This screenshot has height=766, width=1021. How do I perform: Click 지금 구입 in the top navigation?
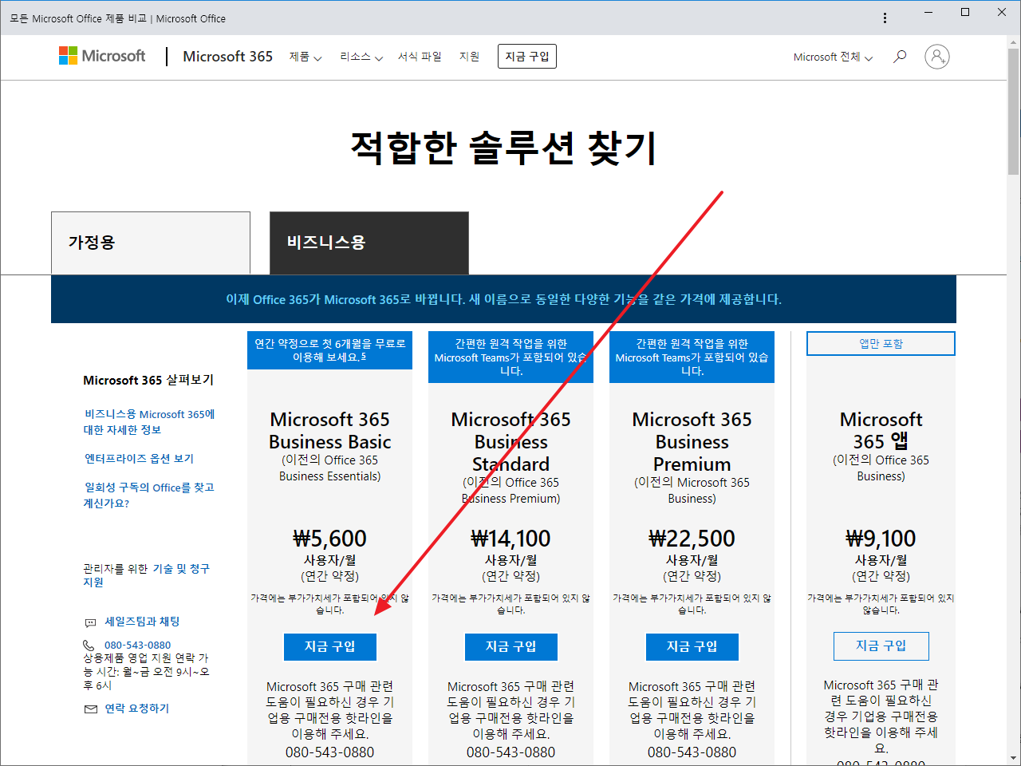point(526,56)
